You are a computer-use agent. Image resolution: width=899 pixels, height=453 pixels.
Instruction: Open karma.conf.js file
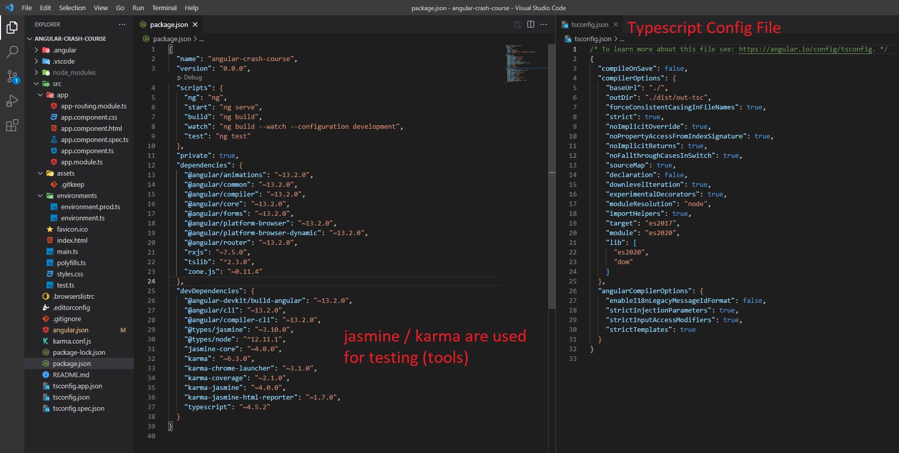(79, 341)
